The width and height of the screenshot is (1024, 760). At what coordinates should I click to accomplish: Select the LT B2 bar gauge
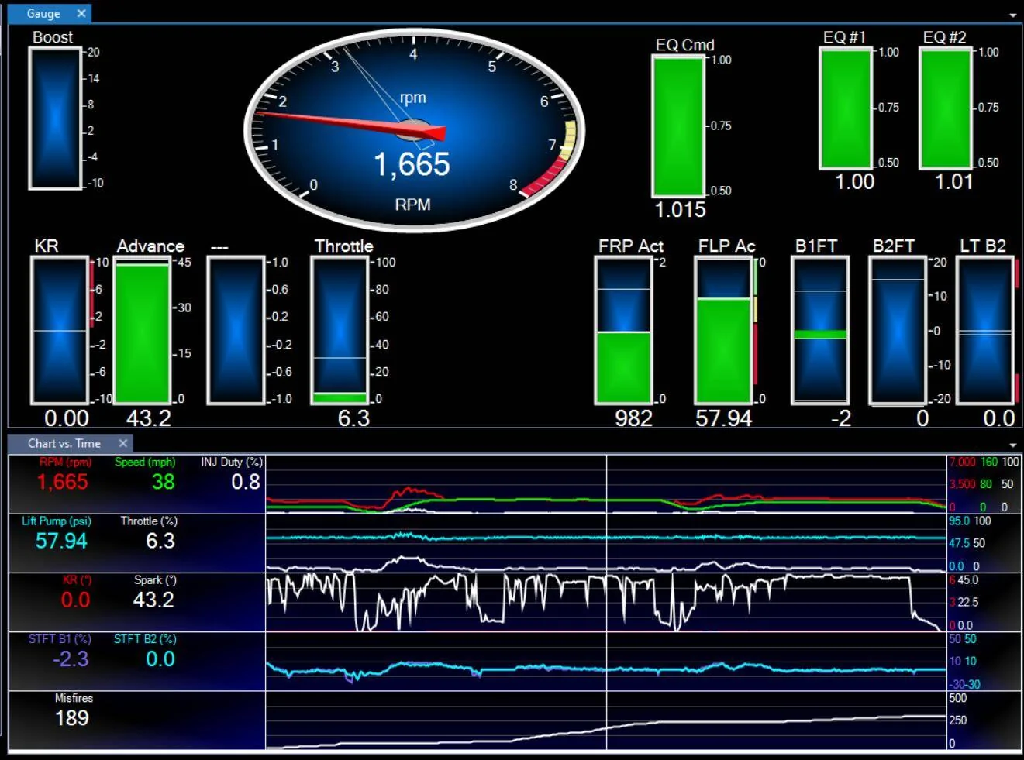pyautogui.click(x=985, y=331)
